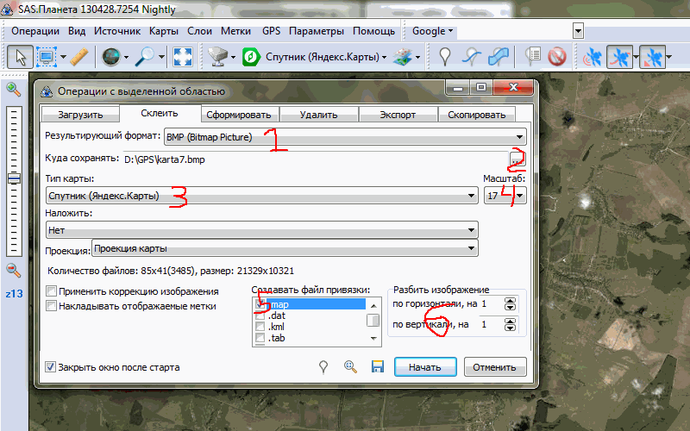Image resolution: width=690 pixels, height=431 pixels.
Task: Click the save (floppy disk) icon in dialog
Action: coord(377,366)
